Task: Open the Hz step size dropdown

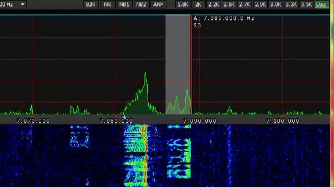Action: pos(22,4)
